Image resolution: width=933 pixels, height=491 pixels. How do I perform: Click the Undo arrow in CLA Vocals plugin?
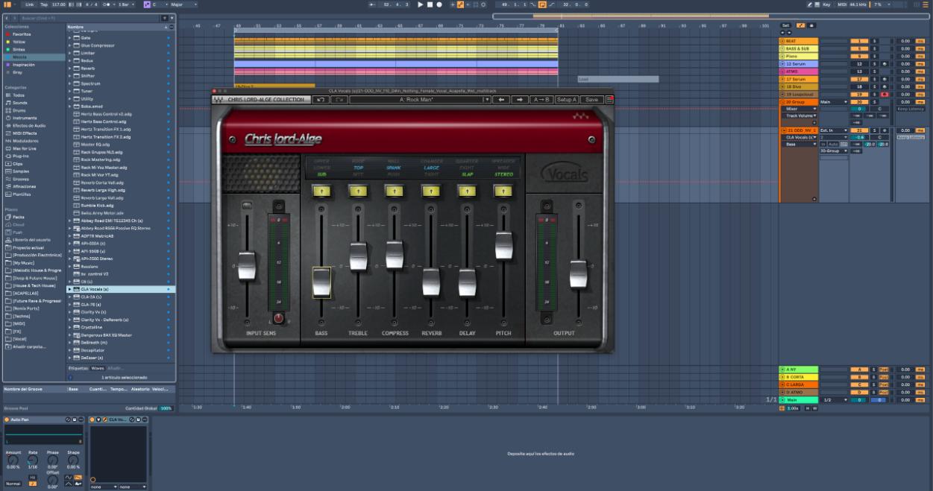(321, 99)
